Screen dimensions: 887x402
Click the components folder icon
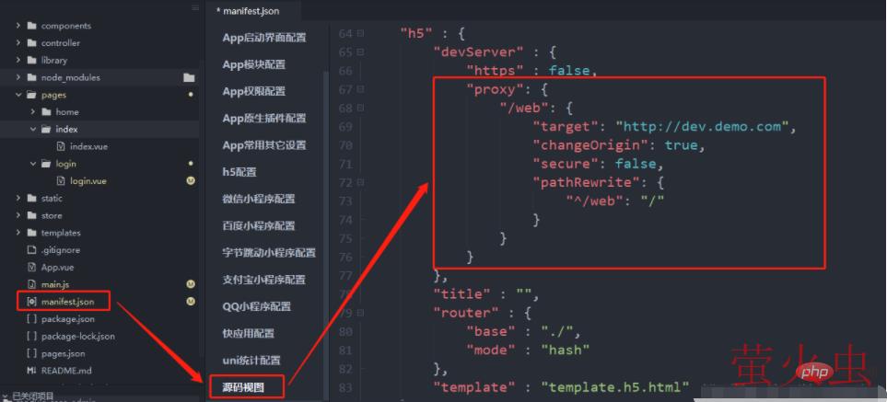[x=31, y=26]
